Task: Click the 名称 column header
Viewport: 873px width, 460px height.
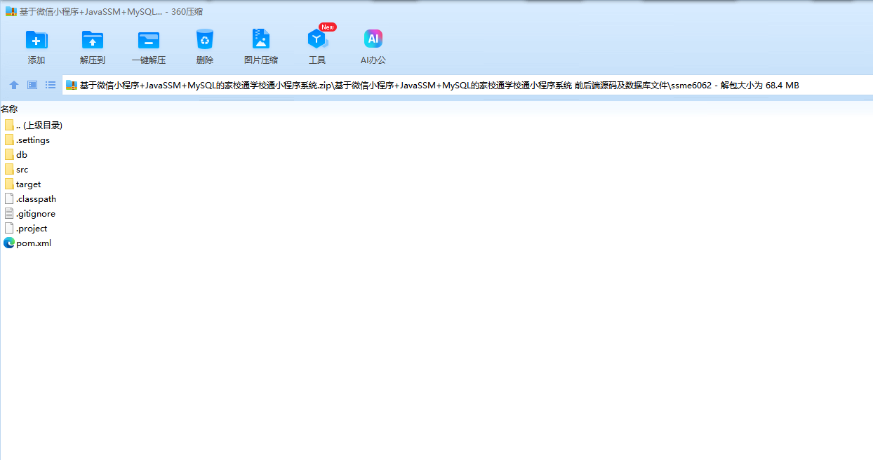Action: [9, 109]
